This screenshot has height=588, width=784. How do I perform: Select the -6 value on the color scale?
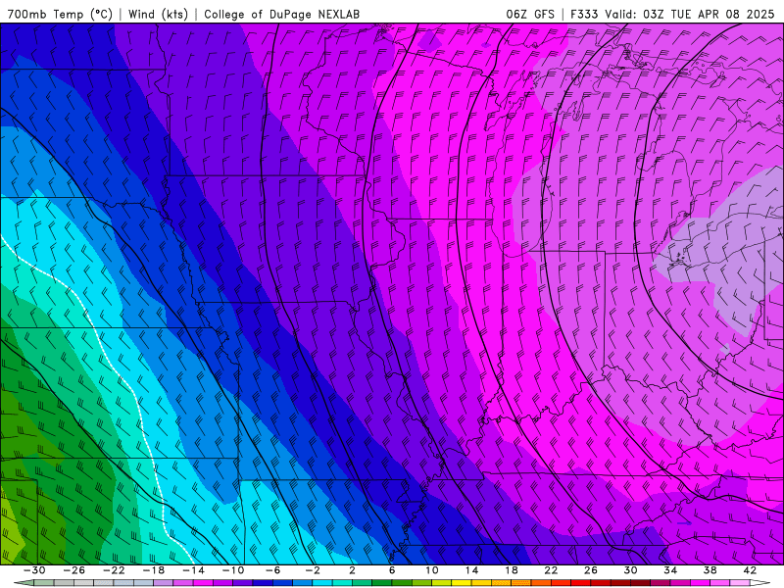[x=272, y=570]
